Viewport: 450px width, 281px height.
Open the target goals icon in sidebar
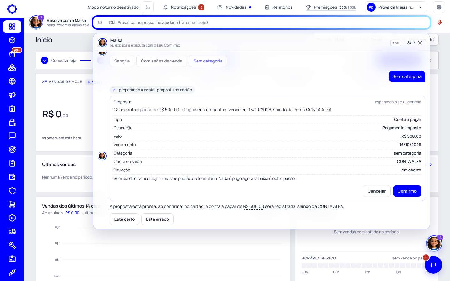pos(12,150)
